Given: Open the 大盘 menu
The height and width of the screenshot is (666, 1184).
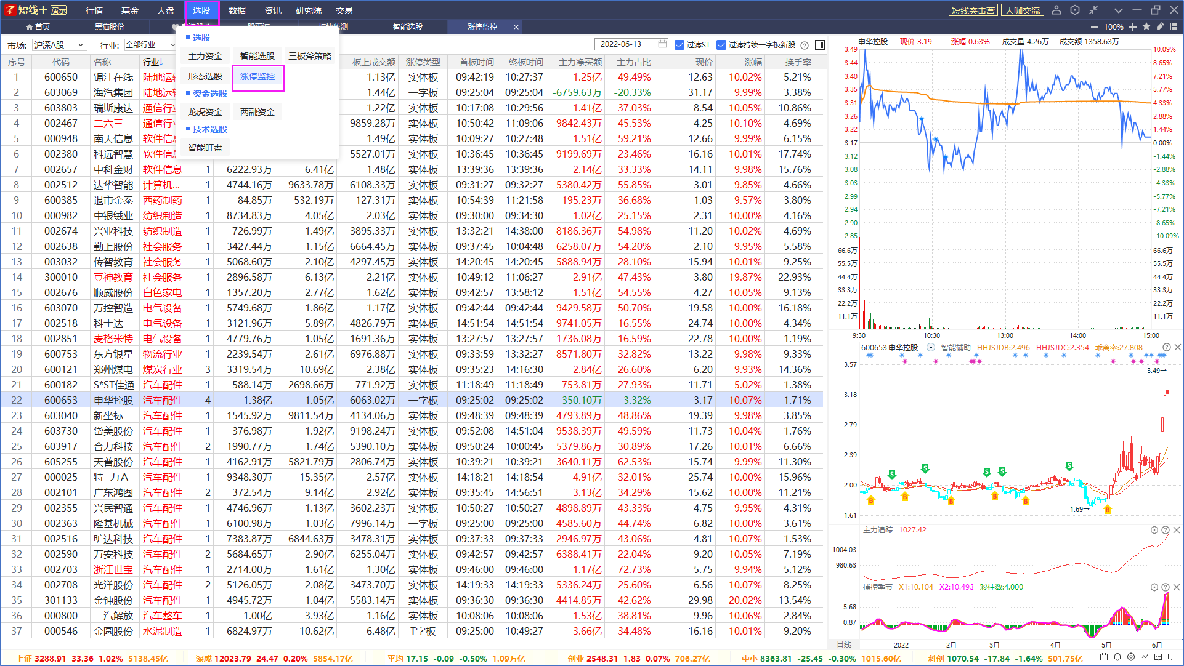Looking at the screenshot, I should coord(166,10).
